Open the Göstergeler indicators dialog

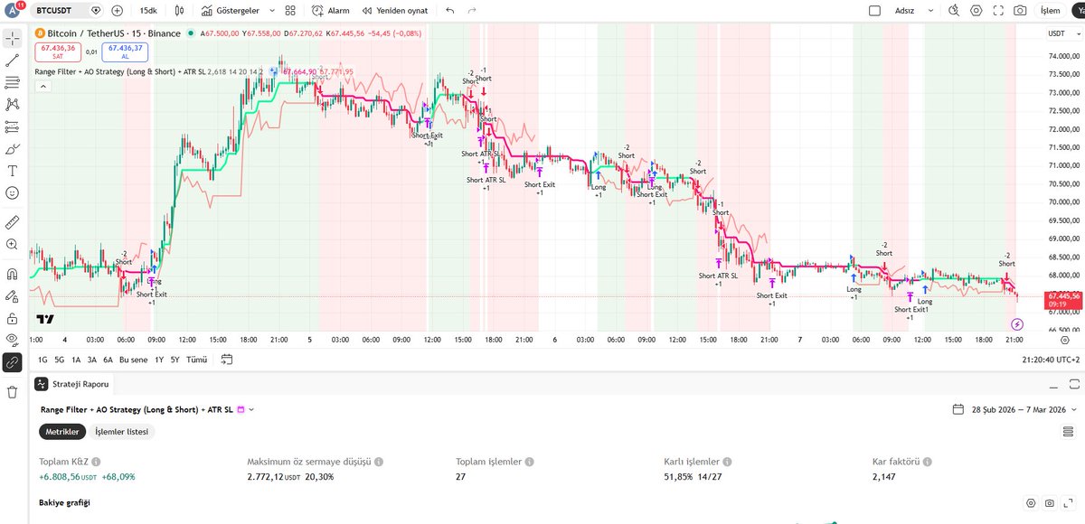pyautogui.click(x=231, y=12)
